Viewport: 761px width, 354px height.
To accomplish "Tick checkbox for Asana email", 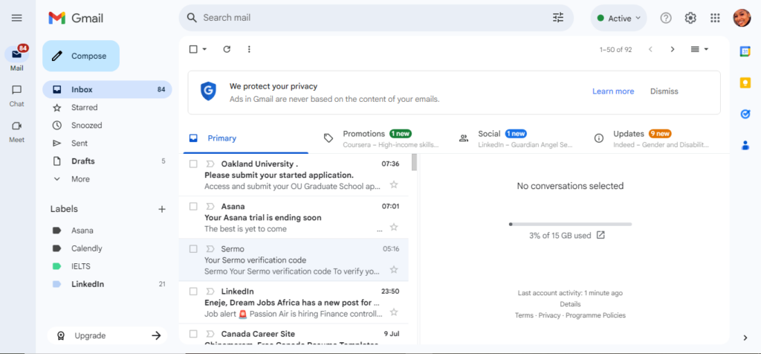I will pyautogui.click(x=193, y=207).
